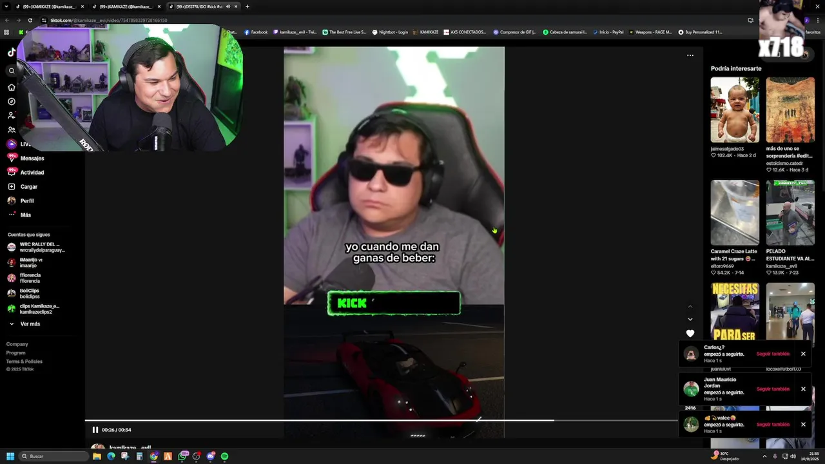Viewport: 825px width, 464px height.
Task: Like the video with heart icon
Action: [x=690, y=333]
